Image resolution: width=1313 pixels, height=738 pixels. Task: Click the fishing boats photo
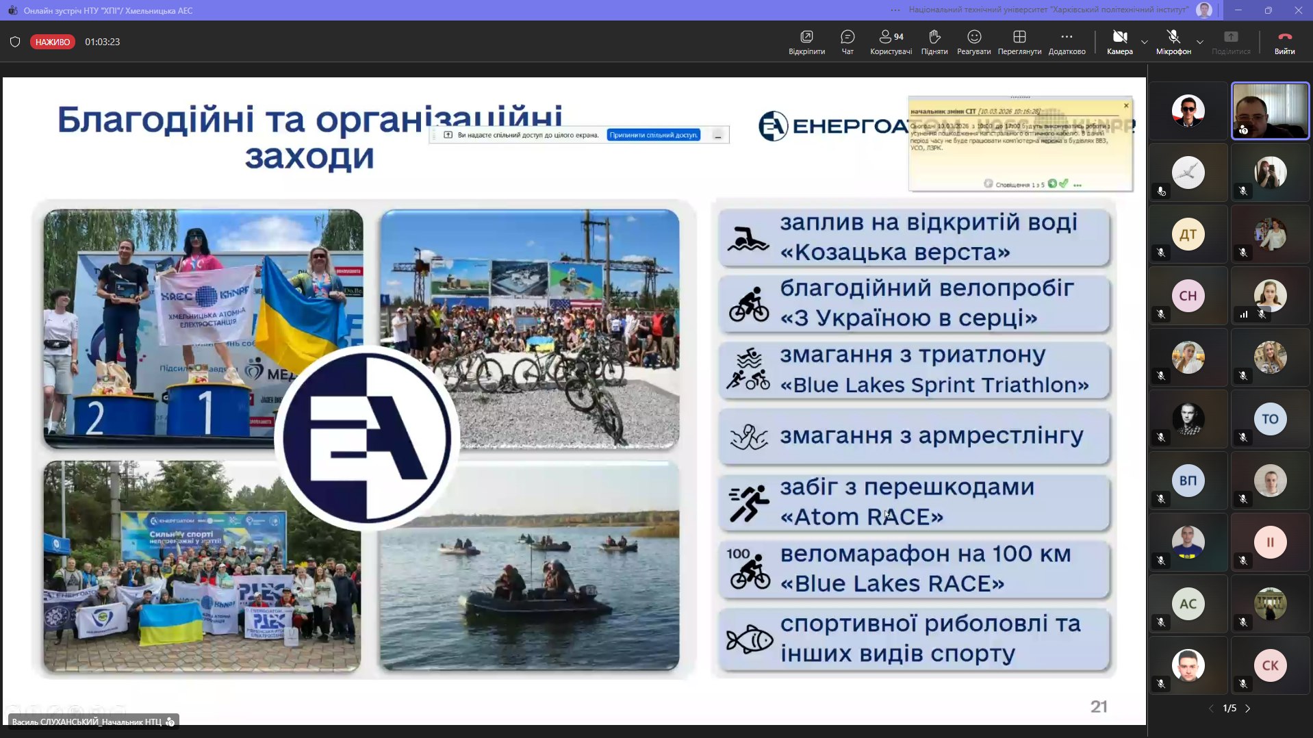[x=530, y=565]
